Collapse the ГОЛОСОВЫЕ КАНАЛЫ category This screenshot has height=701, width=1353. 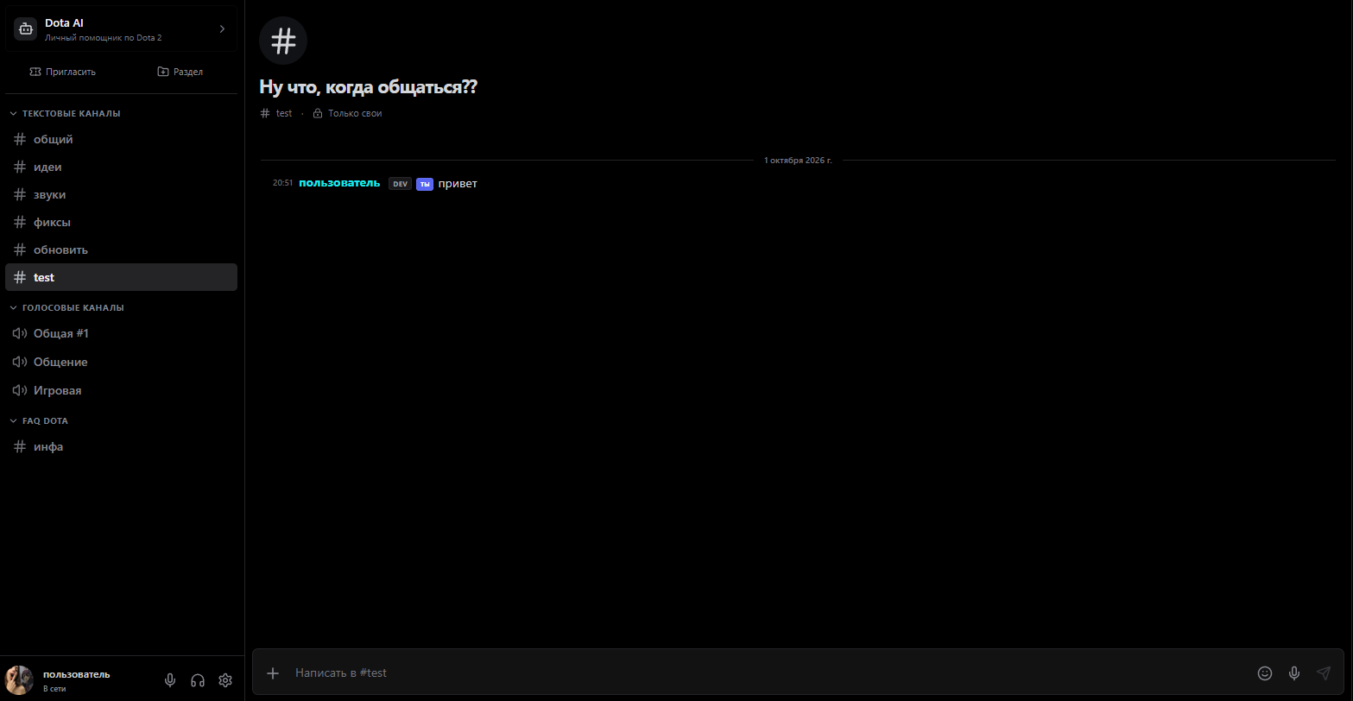point(66,307)
